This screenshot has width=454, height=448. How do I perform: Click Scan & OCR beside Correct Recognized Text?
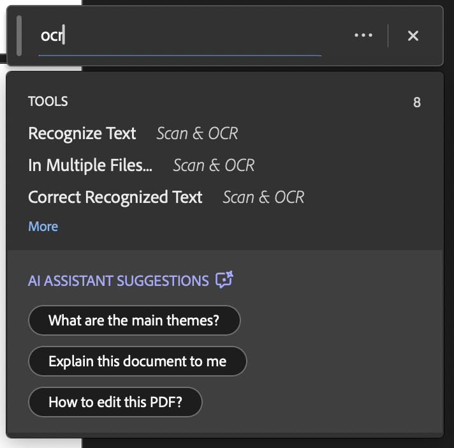[x=263, y=197]
